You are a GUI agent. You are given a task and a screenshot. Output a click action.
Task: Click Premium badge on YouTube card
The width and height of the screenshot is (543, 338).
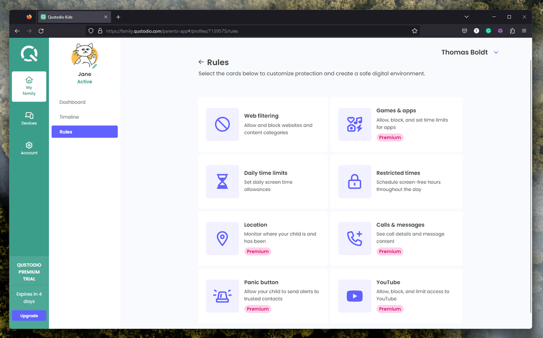click(x=390, y=309)
